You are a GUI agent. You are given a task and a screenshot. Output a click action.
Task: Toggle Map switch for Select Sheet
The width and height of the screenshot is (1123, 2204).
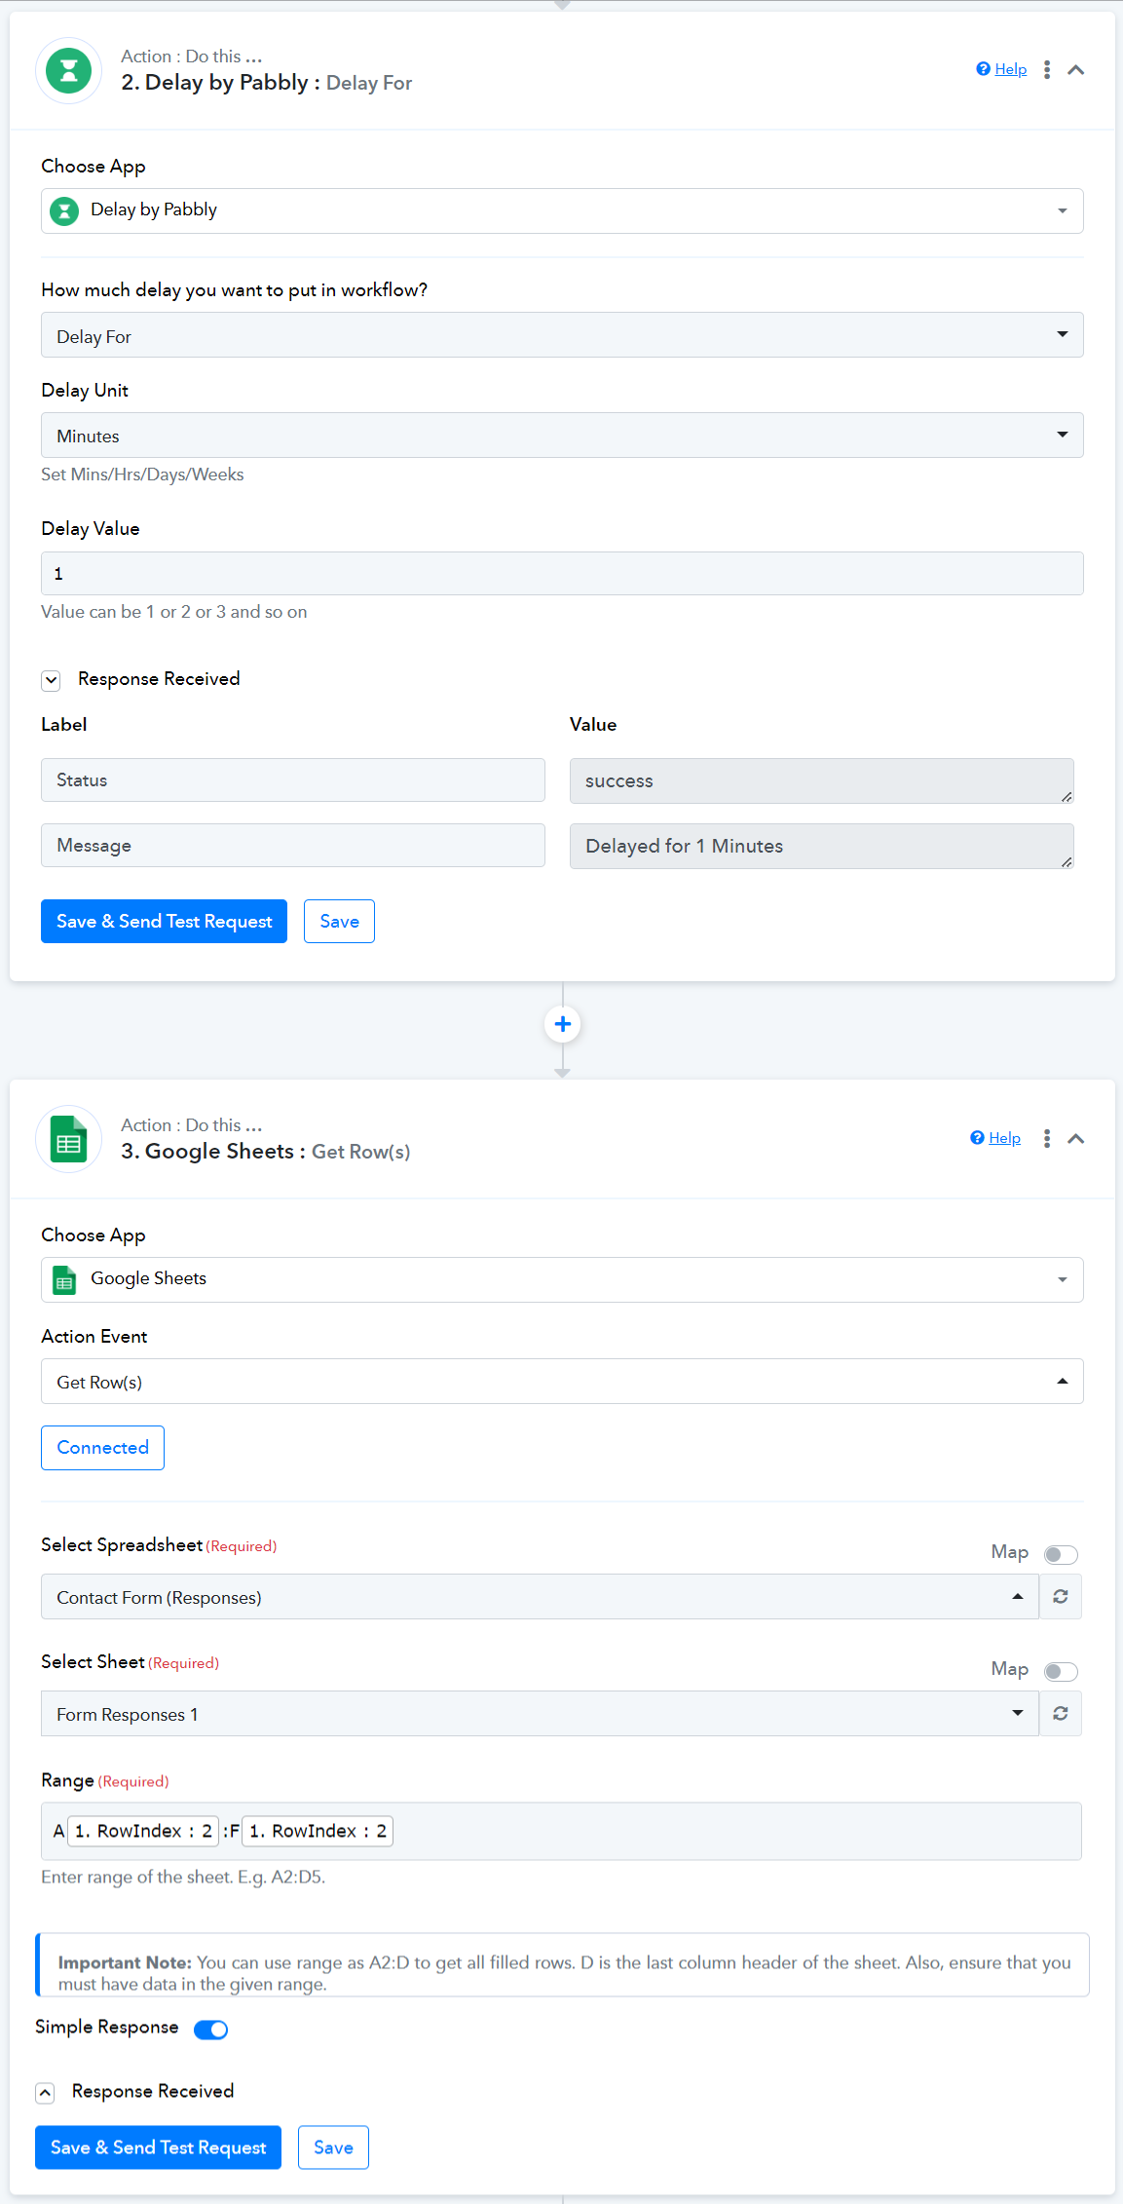(x=1061, y=1671)
